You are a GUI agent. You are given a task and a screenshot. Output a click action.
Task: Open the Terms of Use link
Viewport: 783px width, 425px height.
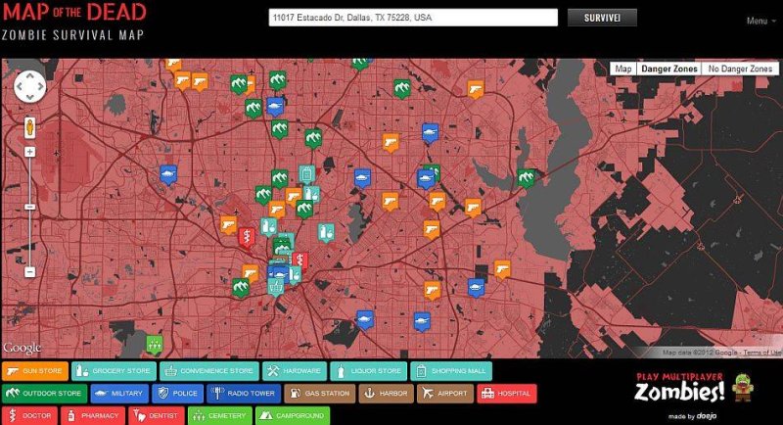pyautogui.click(x=761, y=353)
